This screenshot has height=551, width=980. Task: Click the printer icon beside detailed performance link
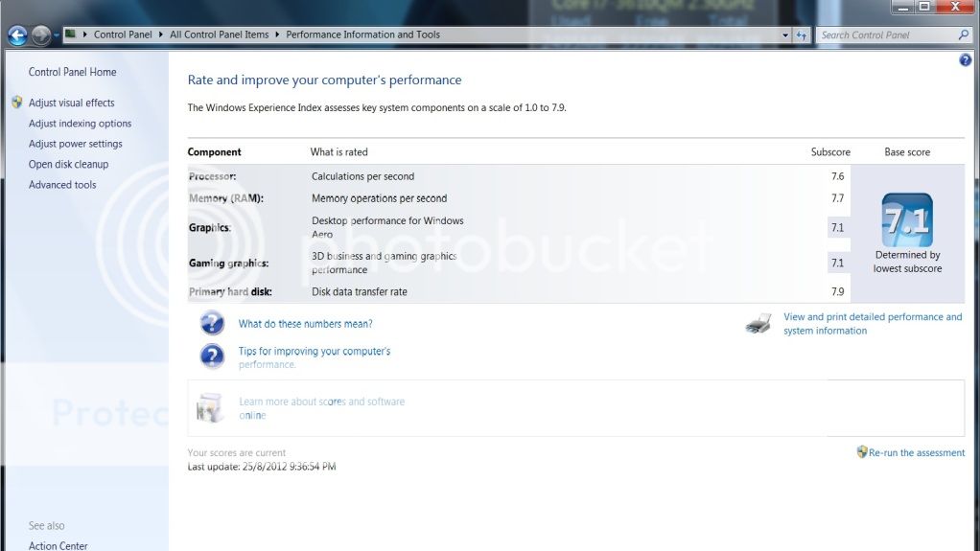pos(758,324)
